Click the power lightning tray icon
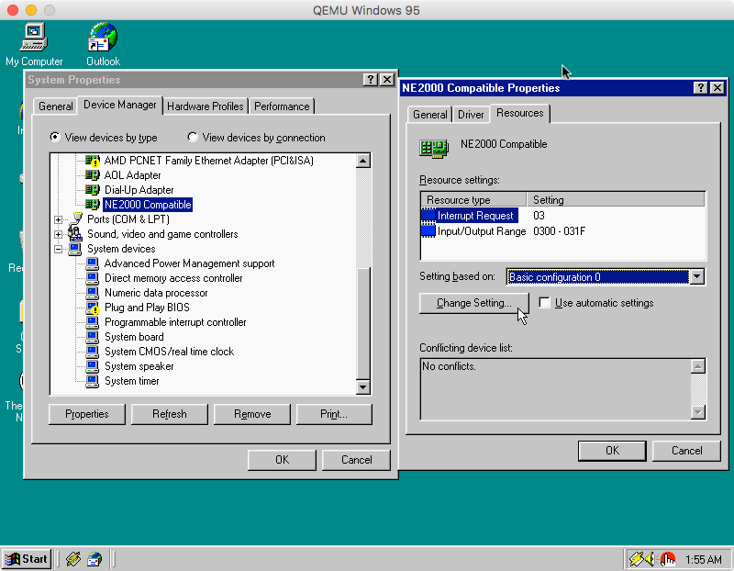Viewport: 734px width, 571px height. [x=636, y=559]
